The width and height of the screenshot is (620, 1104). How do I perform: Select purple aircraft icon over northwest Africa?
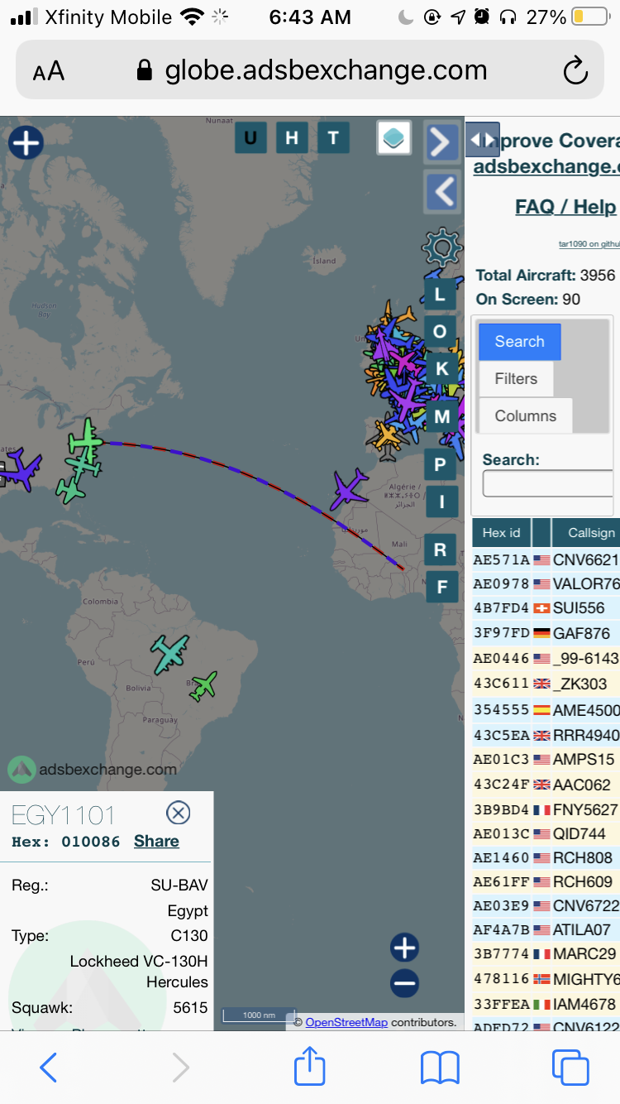click(350, 489)
